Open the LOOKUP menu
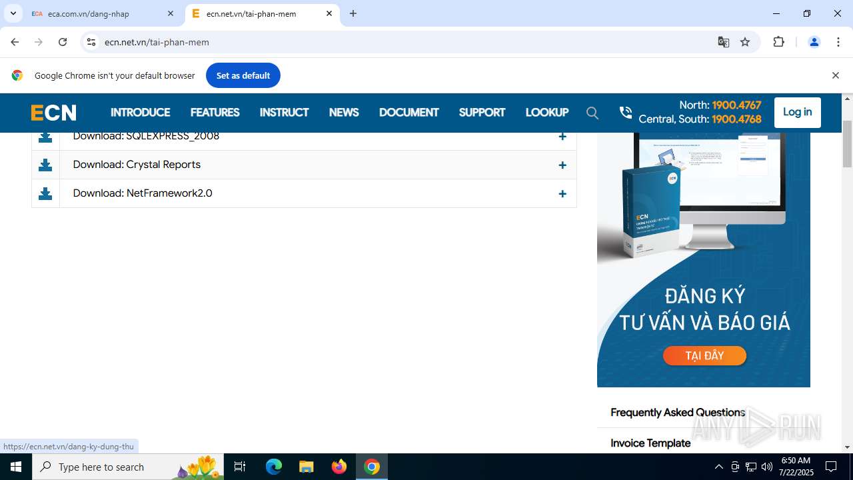Image resolution: width=853 pixels, height=480 pixels. click(546, 113)
